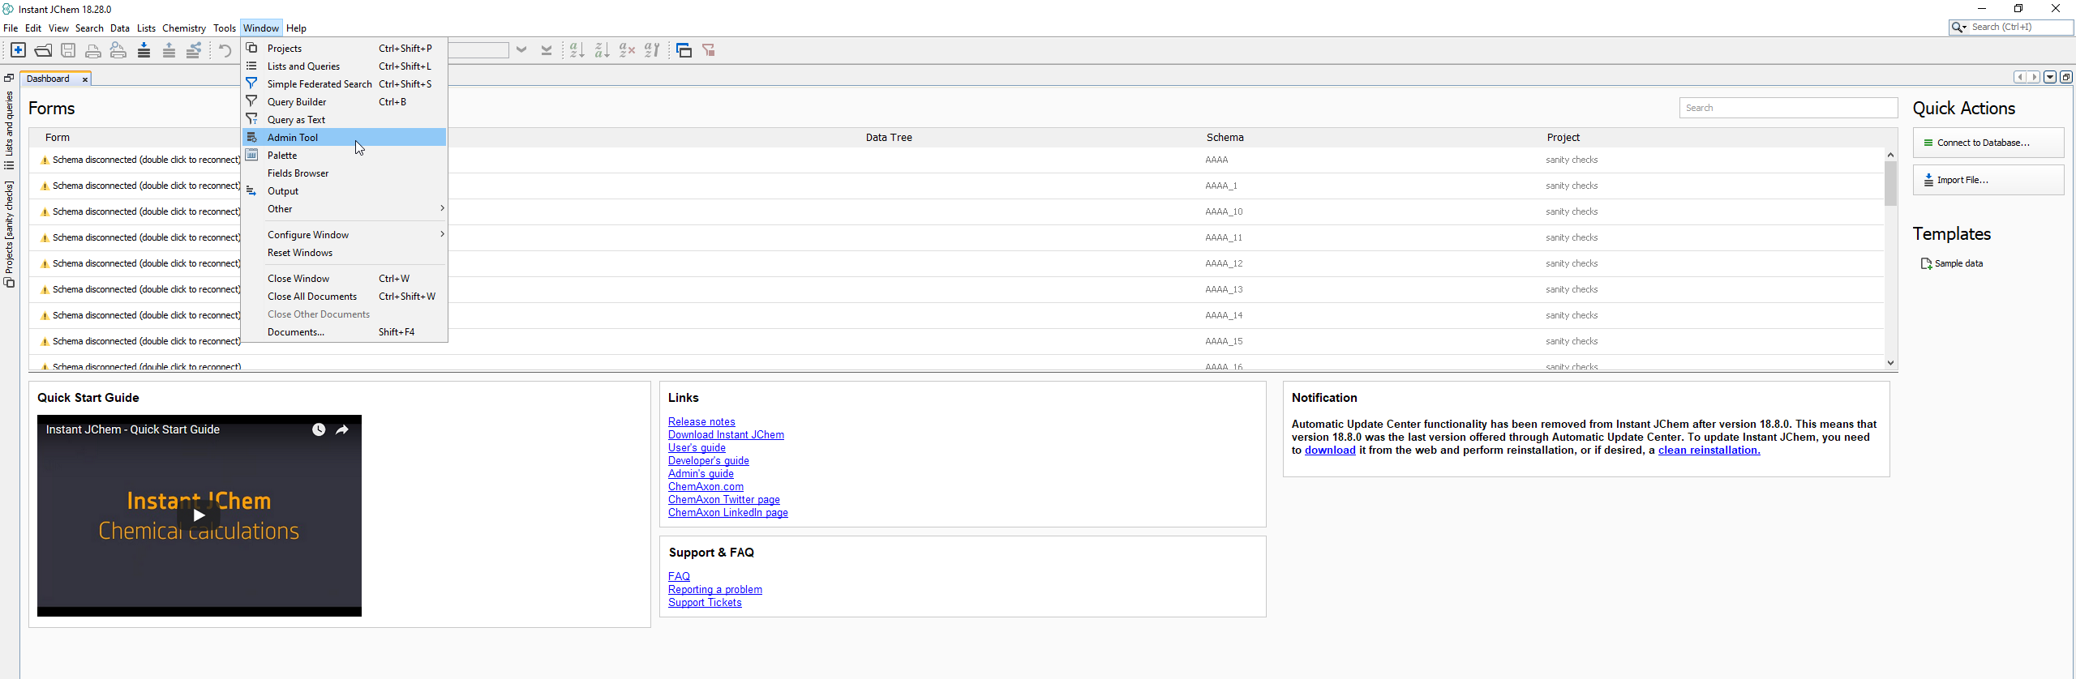Choose Admin Tool from Window menu
The image size is (2076, 679).
point(293,138)
